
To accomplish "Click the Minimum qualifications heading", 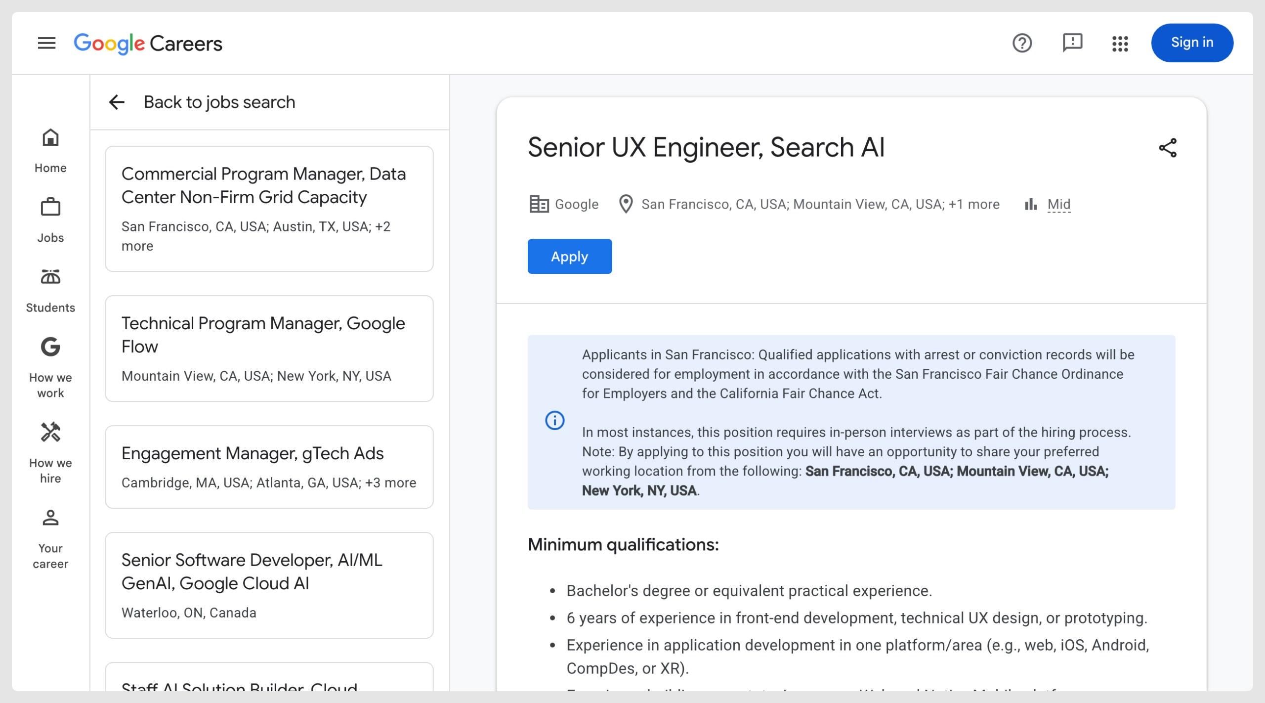I will pos(623,545).
